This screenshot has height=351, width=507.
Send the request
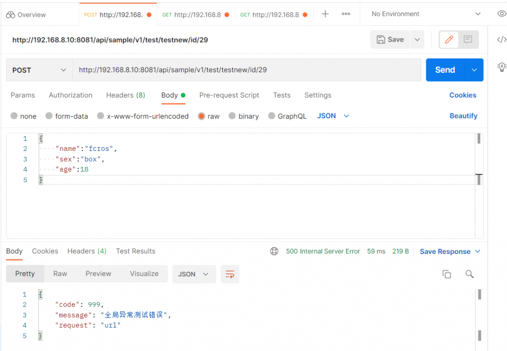tap(445, 70)
